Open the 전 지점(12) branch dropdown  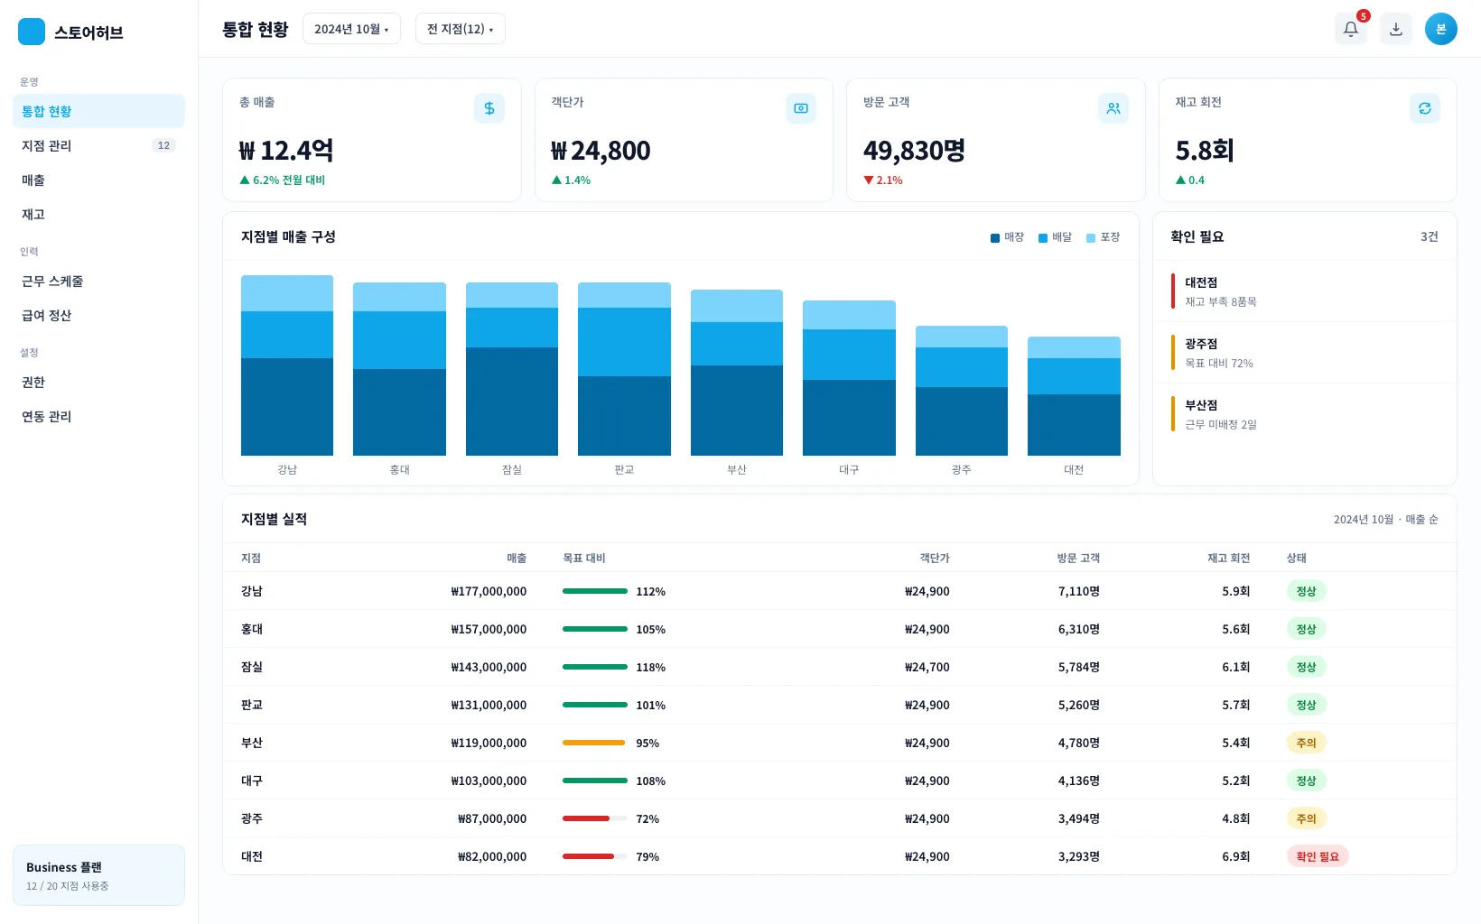(460, 29)
